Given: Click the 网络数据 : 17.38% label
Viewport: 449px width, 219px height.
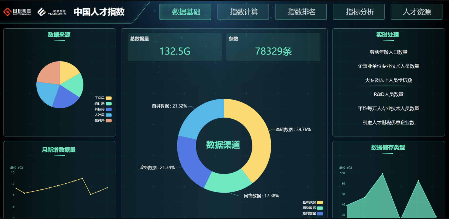Looking at the screenshot, I should point(261,196).
